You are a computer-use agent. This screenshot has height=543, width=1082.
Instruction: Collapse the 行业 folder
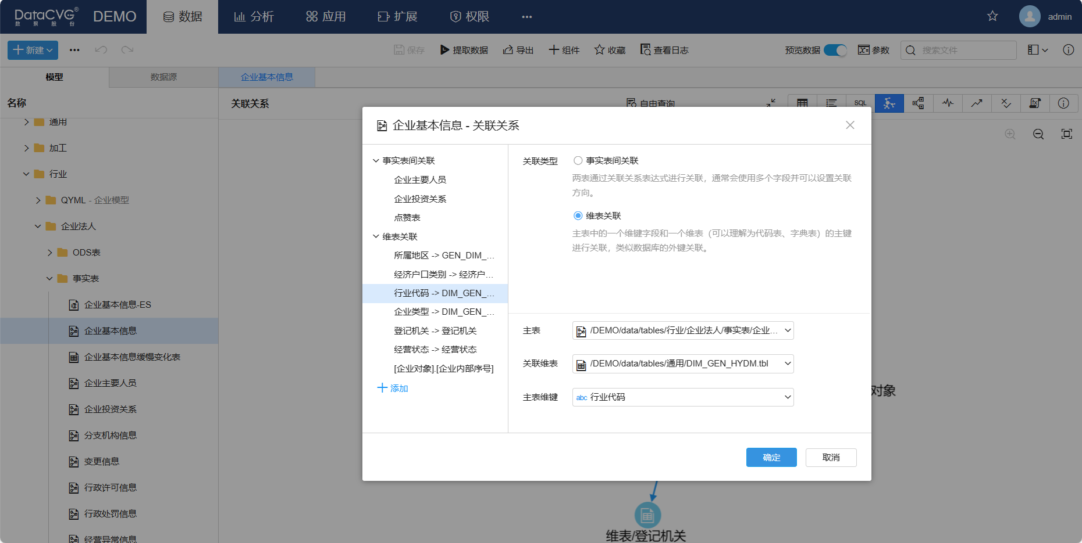(26, 174)
